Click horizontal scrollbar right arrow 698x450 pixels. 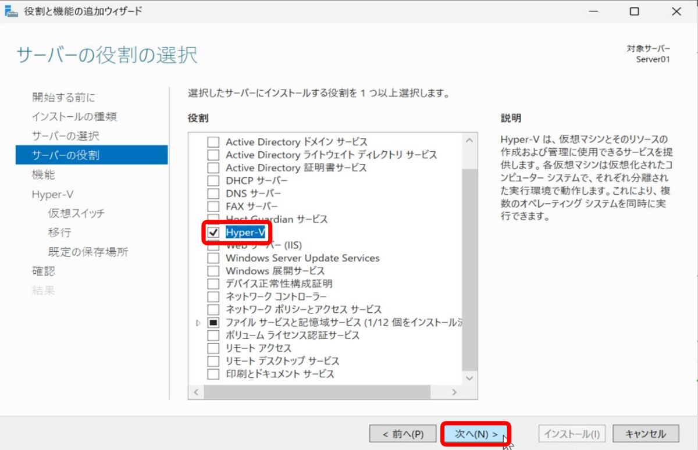click(455, 392)
